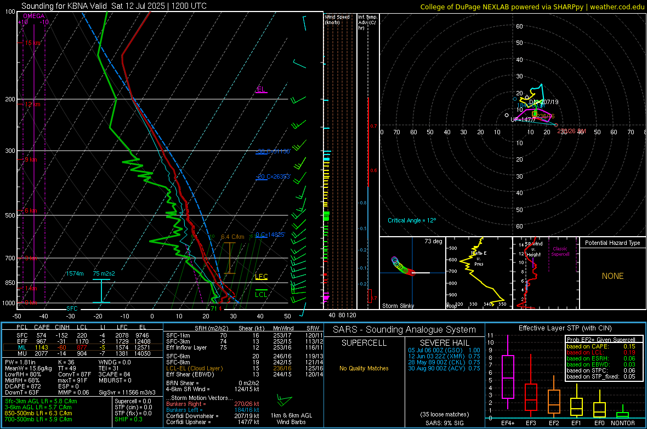The image size is (647, 429).
Task: Click the 'Prob EF2+ Given Supercell' legend title
Action: (601, 340)
